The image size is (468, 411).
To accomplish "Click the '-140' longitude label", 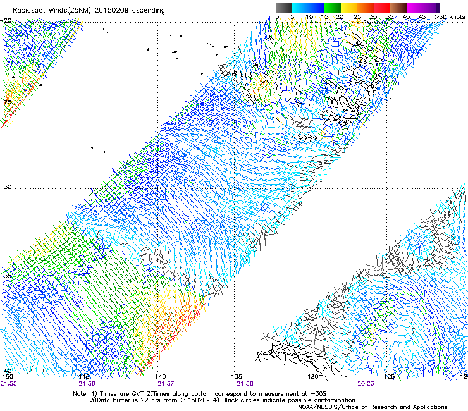I will (x=158, y=377).
